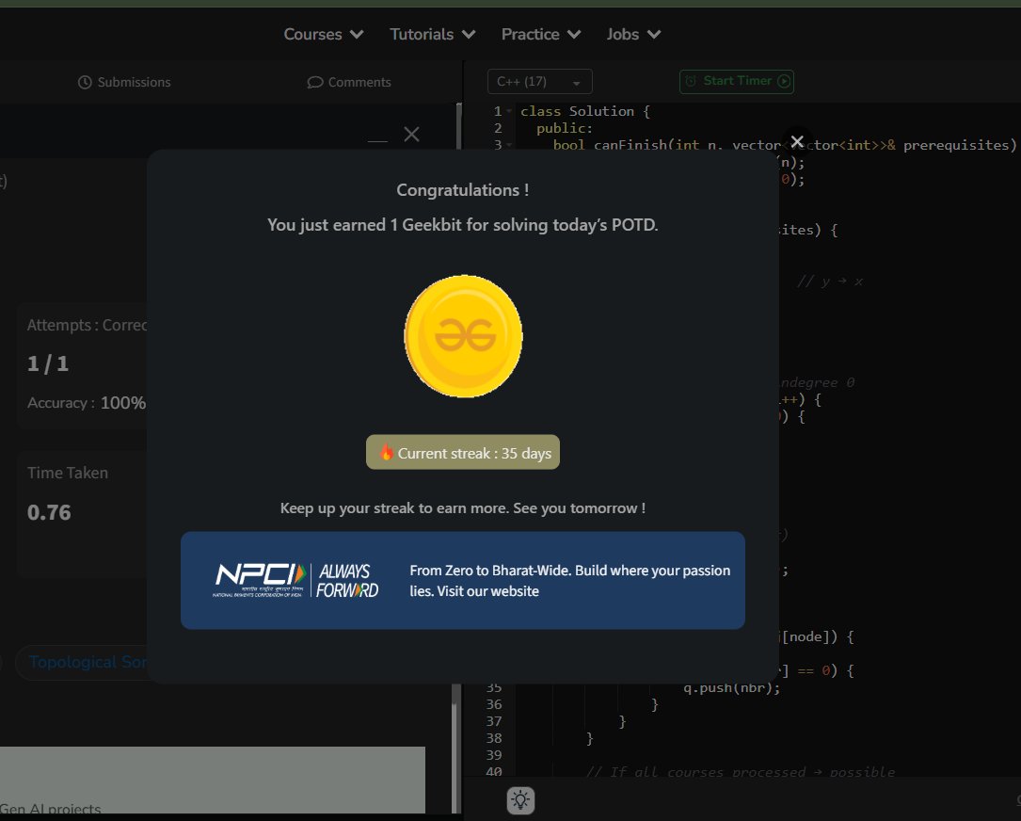Image resolution: width=1021 pixels, height=821 pixels.
Task: Switch to the Submissions tab
Action: (124, 82)
